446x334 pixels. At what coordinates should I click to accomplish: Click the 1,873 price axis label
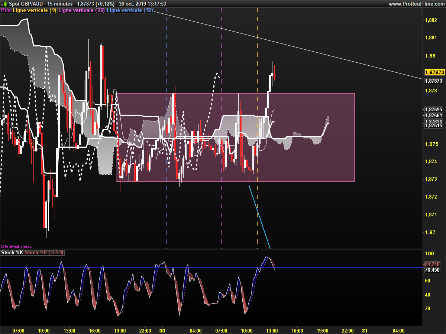[431, 179]
